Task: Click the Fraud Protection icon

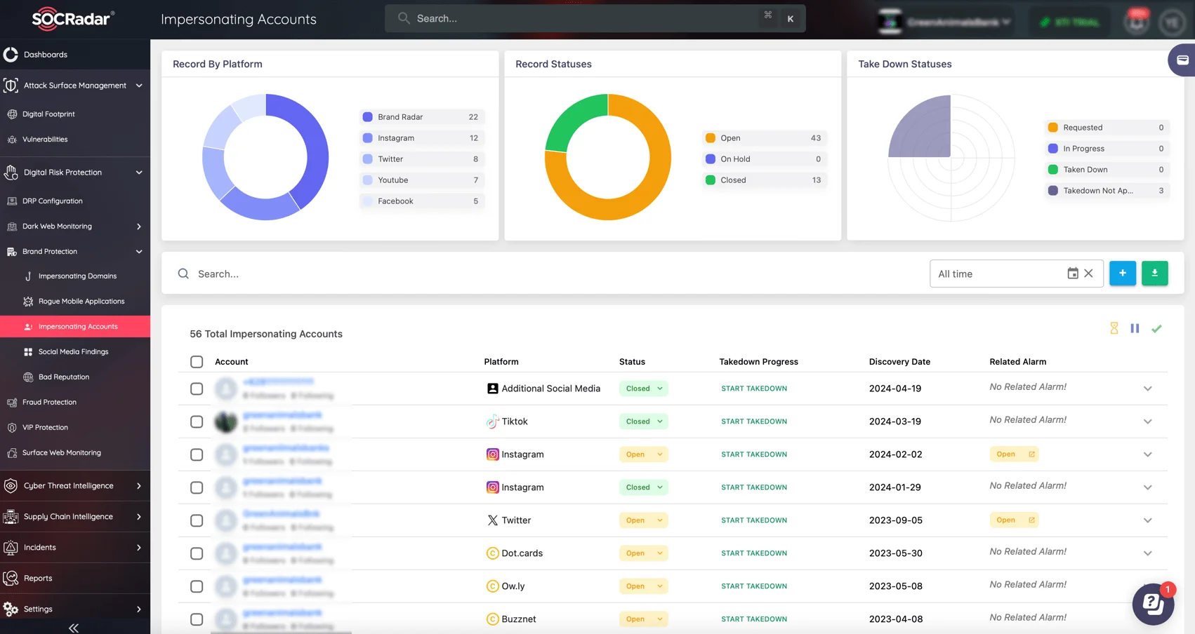Action: coord(12,403)
